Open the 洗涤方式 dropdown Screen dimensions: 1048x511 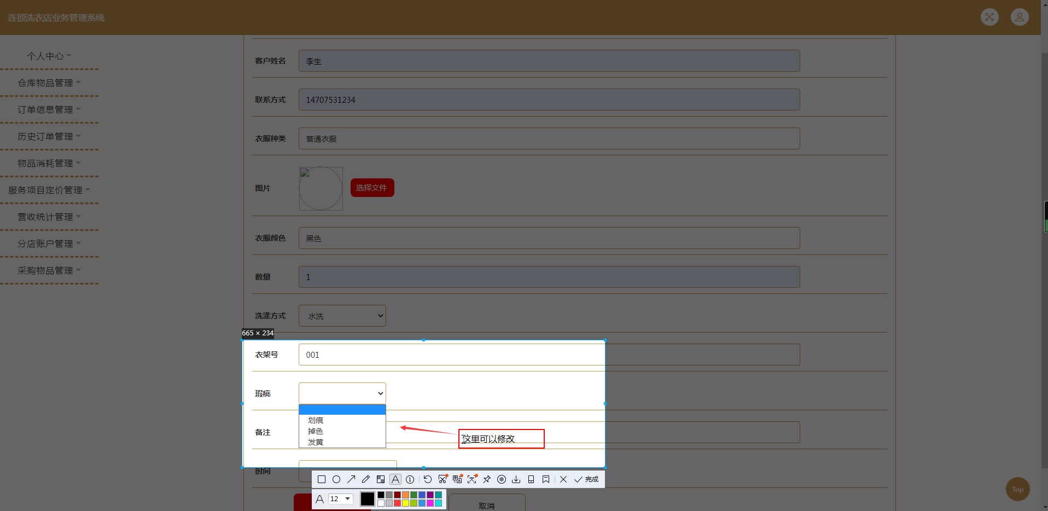pyautogui.click(x=342, y=316)
